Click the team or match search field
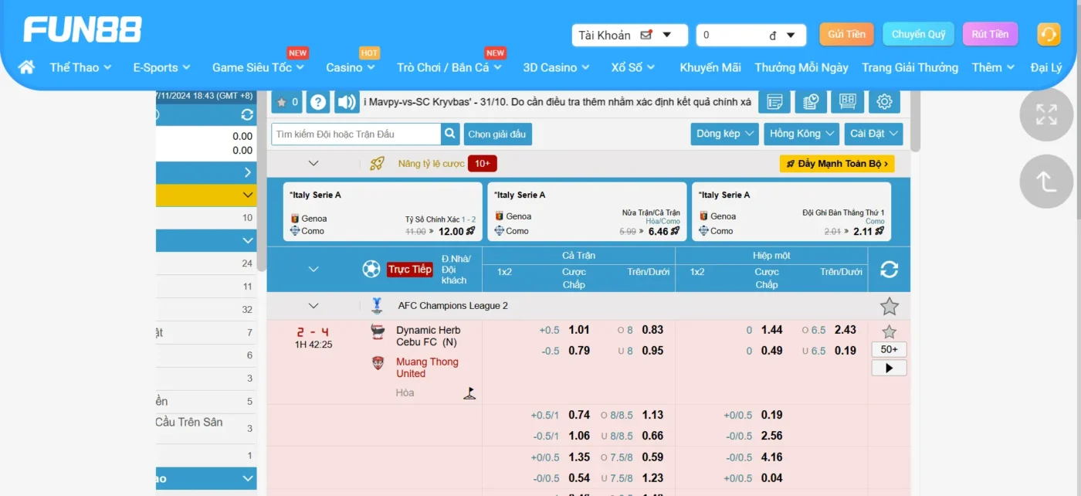 (x=355, y=134)
